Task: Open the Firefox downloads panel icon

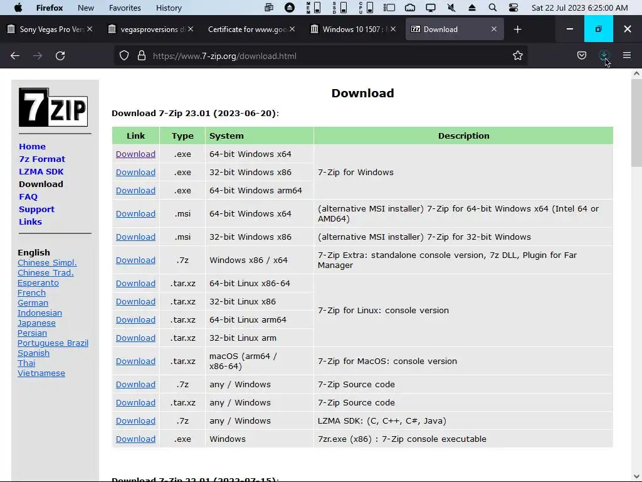Action: coord(604,55)
